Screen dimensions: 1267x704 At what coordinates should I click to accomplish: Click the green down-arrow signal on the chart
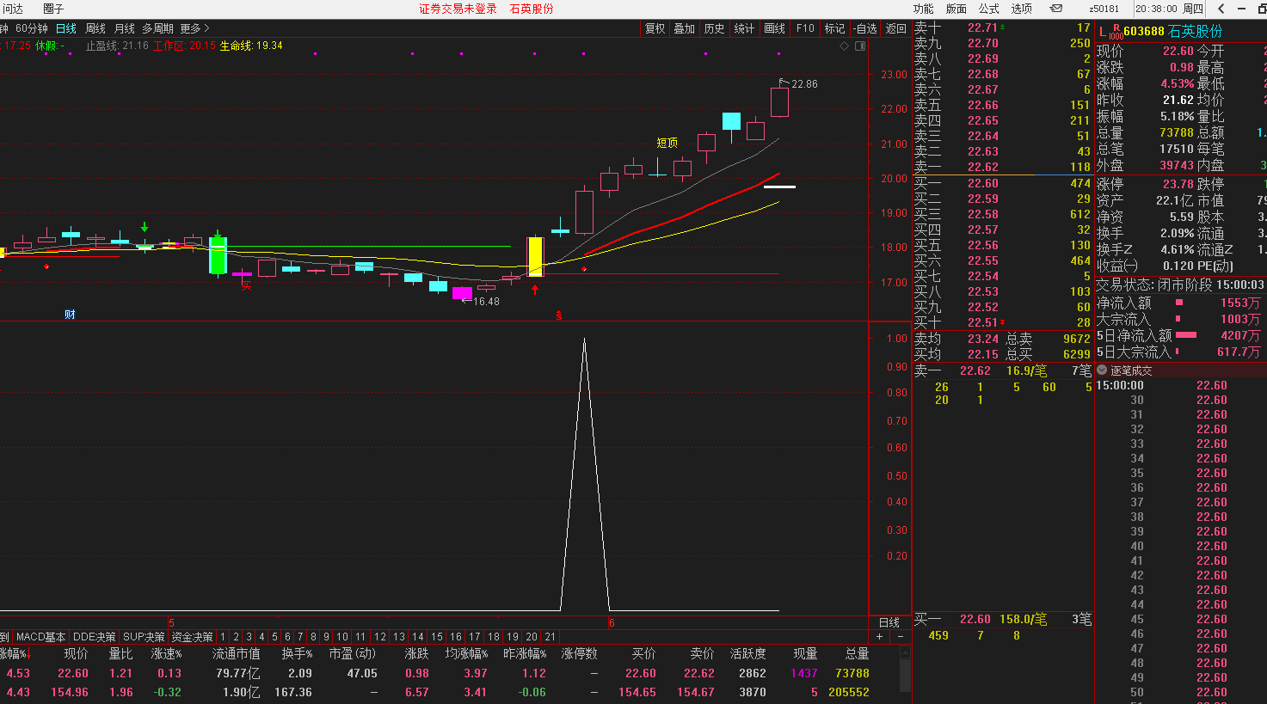tap(145, 227)
